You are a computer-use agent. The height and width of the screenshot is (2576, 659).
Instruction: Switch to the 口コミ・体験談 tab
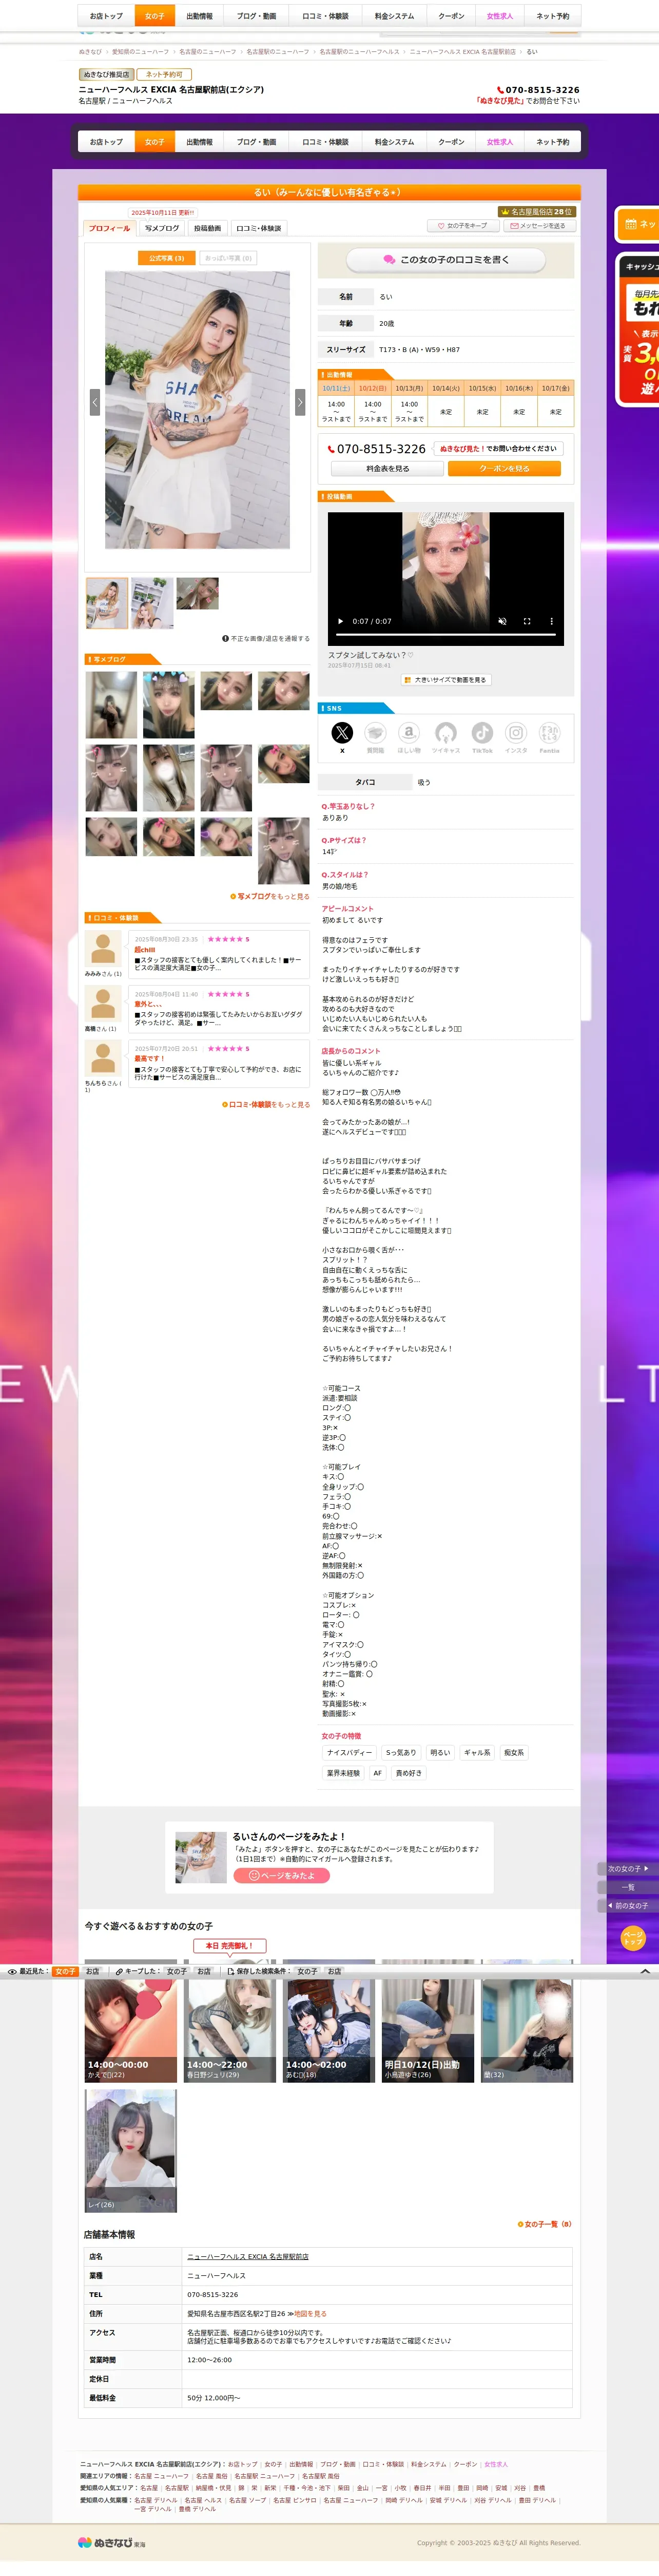coord(259,228)
